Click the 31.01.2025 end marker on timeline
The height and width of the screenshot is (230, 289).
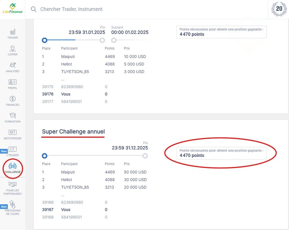(x=102, y=40)
